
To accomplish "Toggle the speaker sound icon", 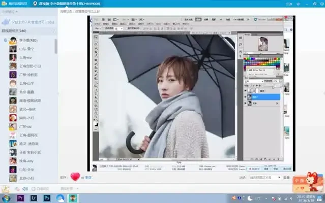I will click(24, 189).
